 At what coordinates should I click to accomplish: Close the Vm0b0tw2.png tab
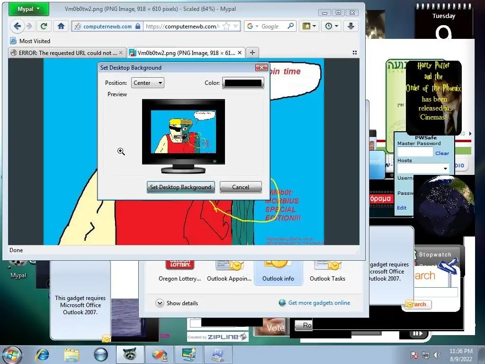point(239,53)
